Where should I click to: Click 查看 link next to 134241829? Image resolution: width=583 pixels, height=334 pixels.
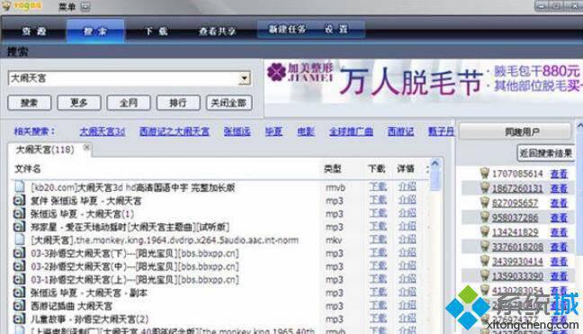click(559, 232)
